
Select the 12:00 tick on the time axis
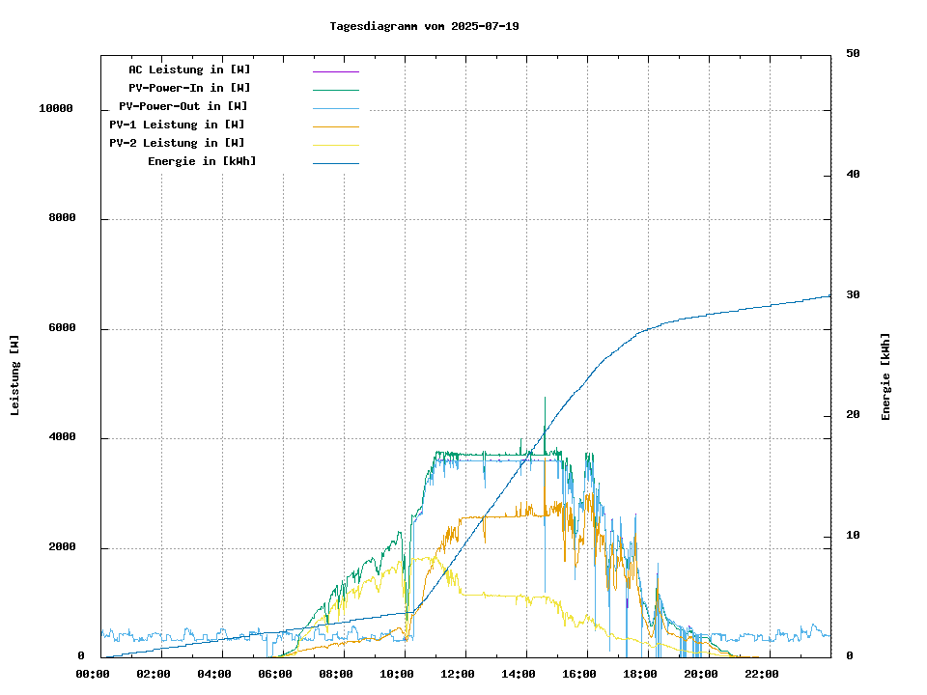(x=458, y=674)
